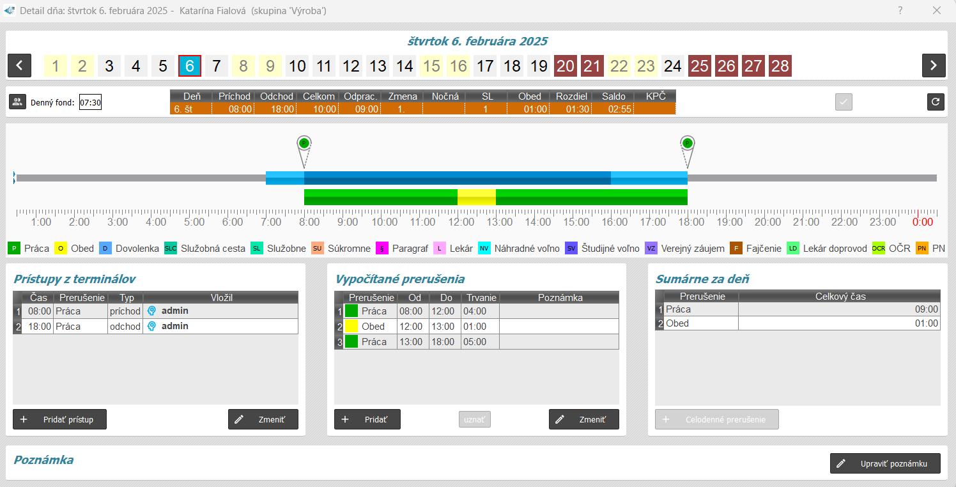Click Zmeniť under Vypočítané prerušenia

coord(583,419)
